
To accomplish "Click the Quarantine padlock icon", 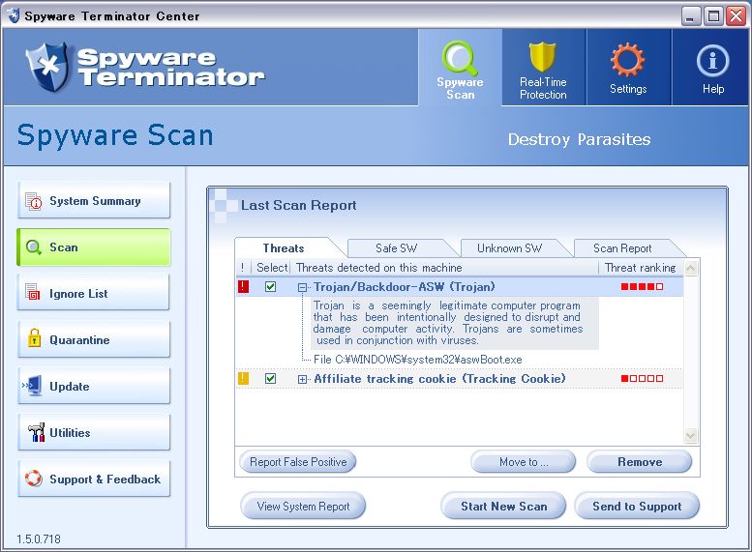I will pos(34,340).
